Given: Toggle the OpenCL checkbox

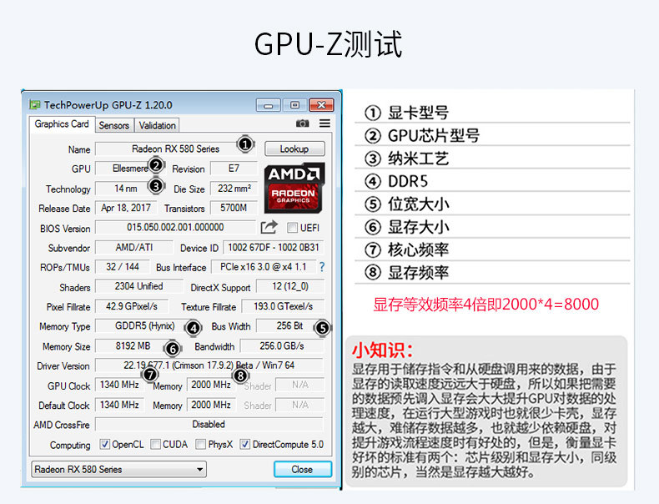Looking at the screenshot, I should pos(104,444).
